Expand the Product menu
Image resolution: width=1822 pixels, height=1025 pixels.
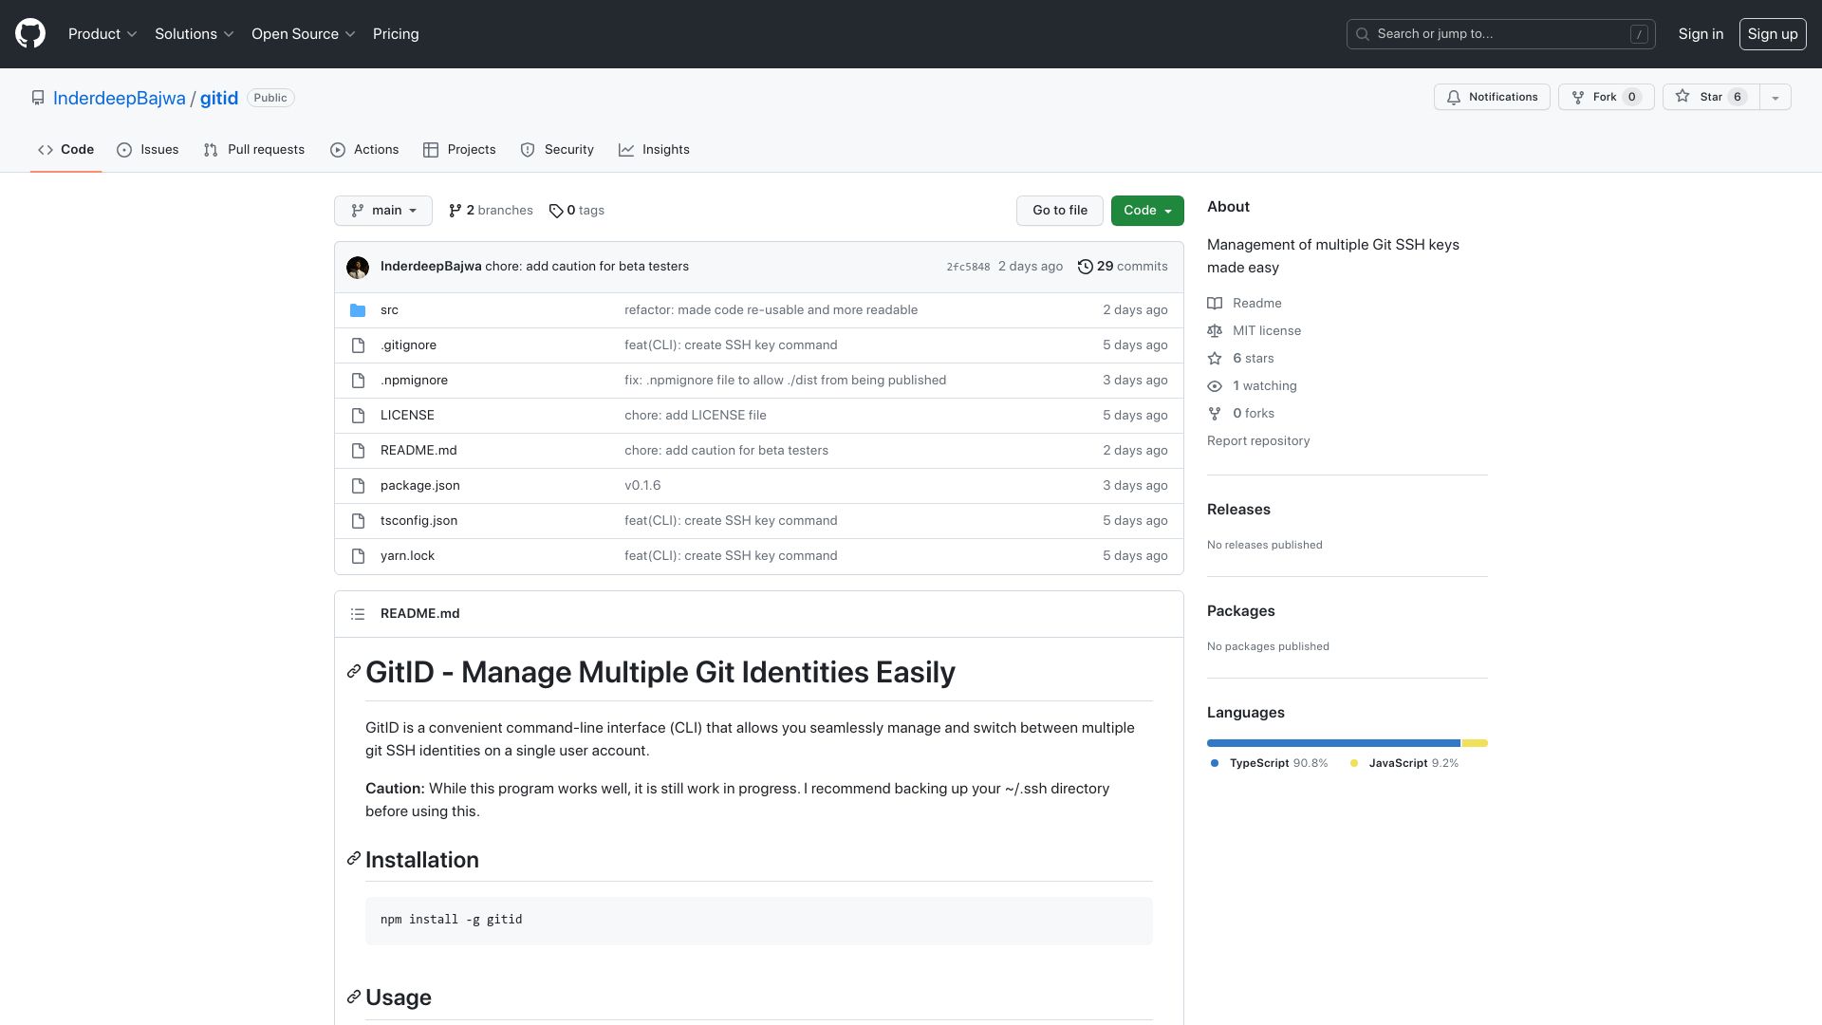(102, 34)
